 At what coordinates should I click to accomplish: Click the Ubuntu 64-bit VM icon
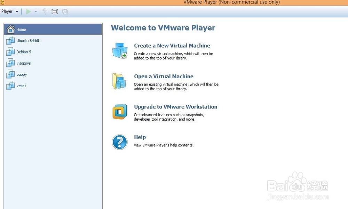point(10,40)
